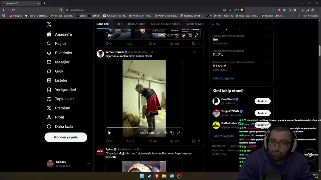Open Anasayfa home page
Screen dimensions: 321x180
[x=59, y=34]
